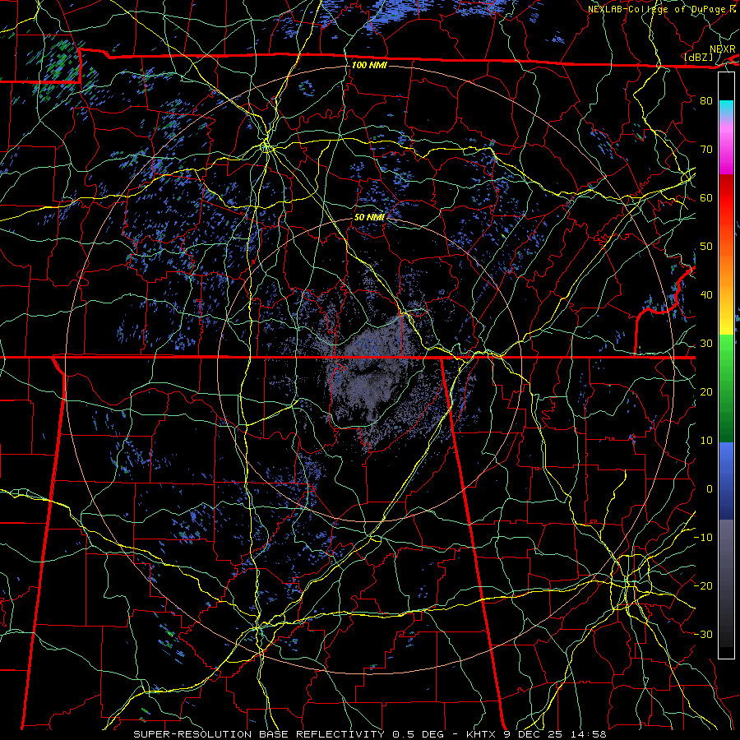
Task: Click the 30 value on the dBZ scale
Action: (x=706, y=344)
